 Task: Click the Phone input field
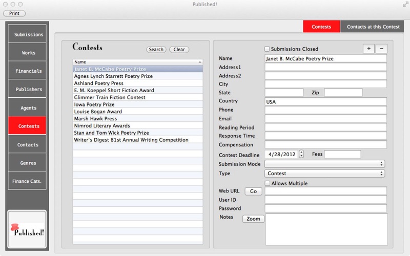[x=325, y=110]
